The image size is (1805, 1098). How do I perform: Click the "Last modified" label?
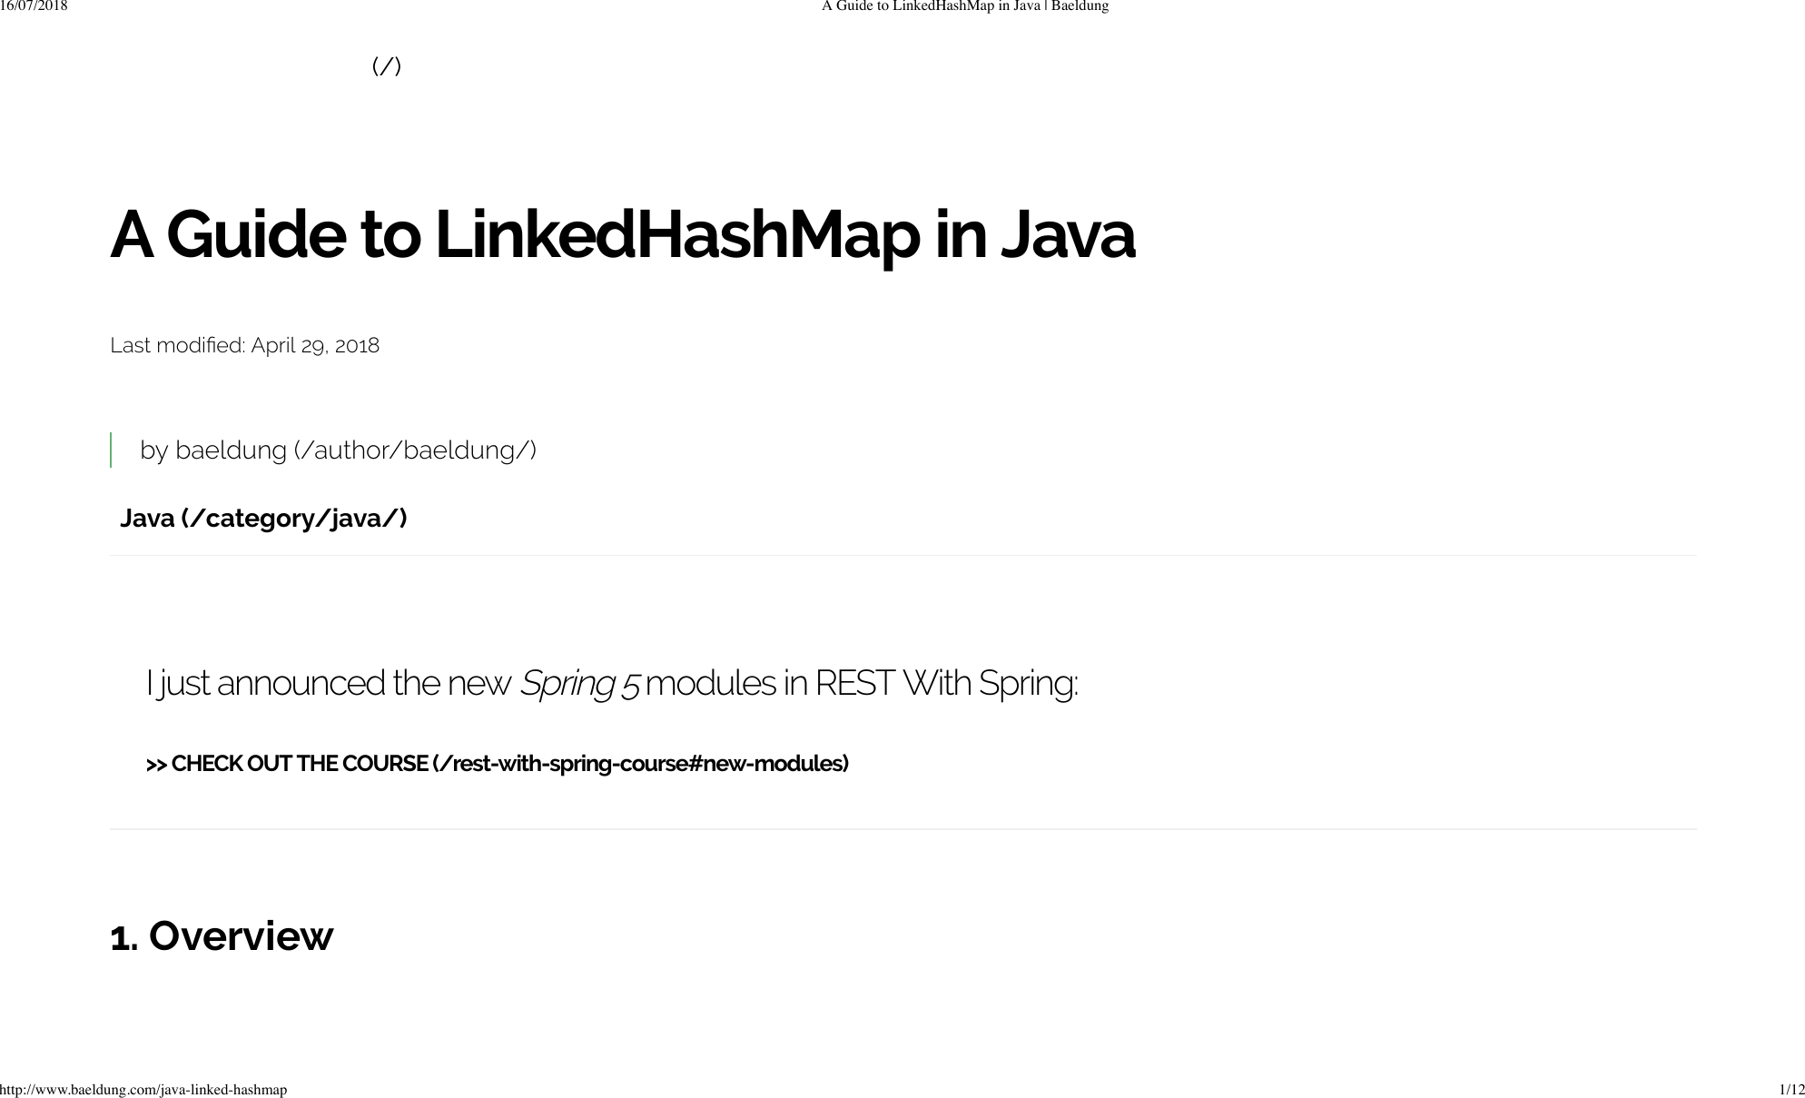[177, 346]
